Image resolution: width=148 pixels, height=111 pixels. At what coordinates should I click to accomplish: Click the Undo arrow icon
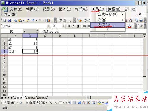33,20
